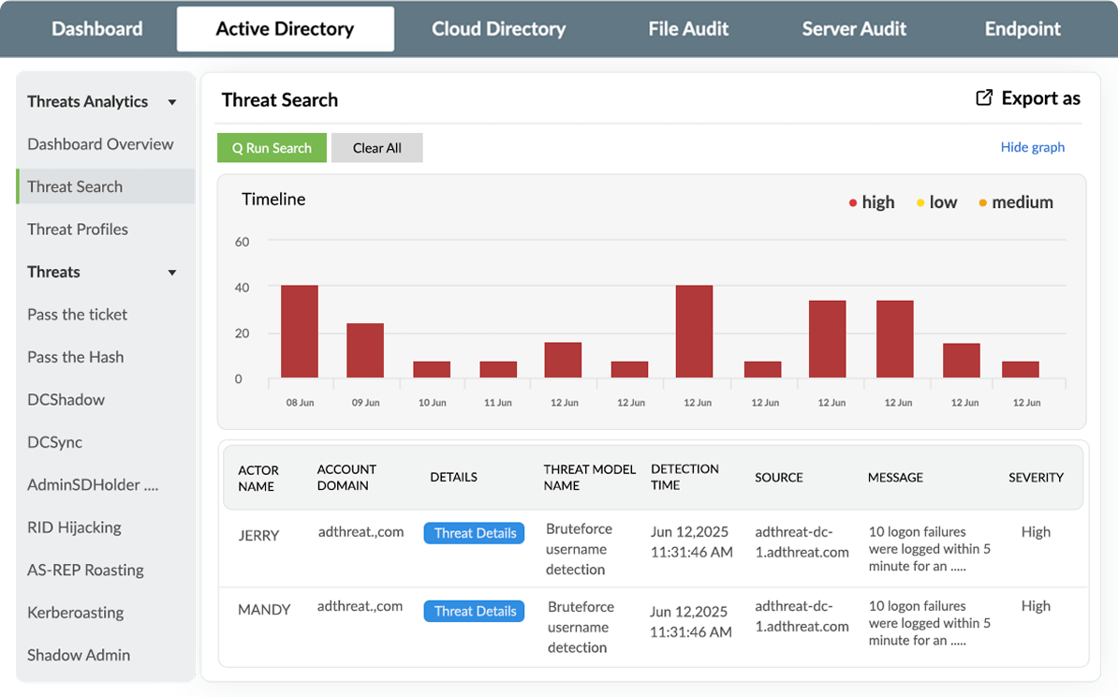This screenshot has height=697, width=1118.
Task: Open Kerberoasting in the sidebar
Action: [x=76, y=613]
